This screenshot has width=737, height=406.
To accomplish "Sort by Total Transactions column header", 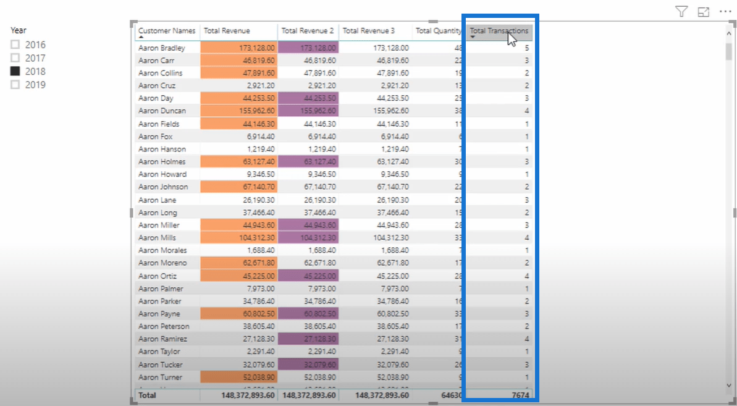I will (499, 30).
